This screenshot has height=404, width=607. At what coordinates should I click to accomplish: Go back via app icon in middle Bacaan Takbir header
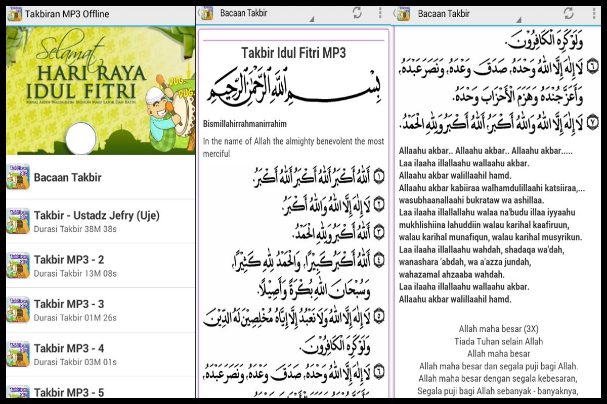206,14
